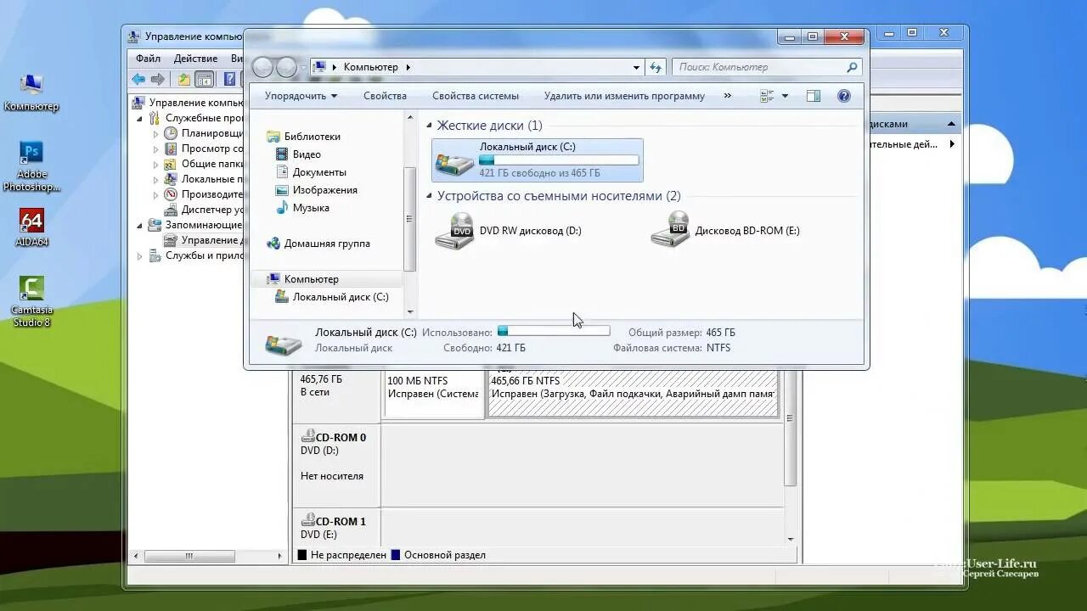The image size is (1087, 611).
Task: Collapse Устройства со съемными носителями group
Action: (430, 196)
